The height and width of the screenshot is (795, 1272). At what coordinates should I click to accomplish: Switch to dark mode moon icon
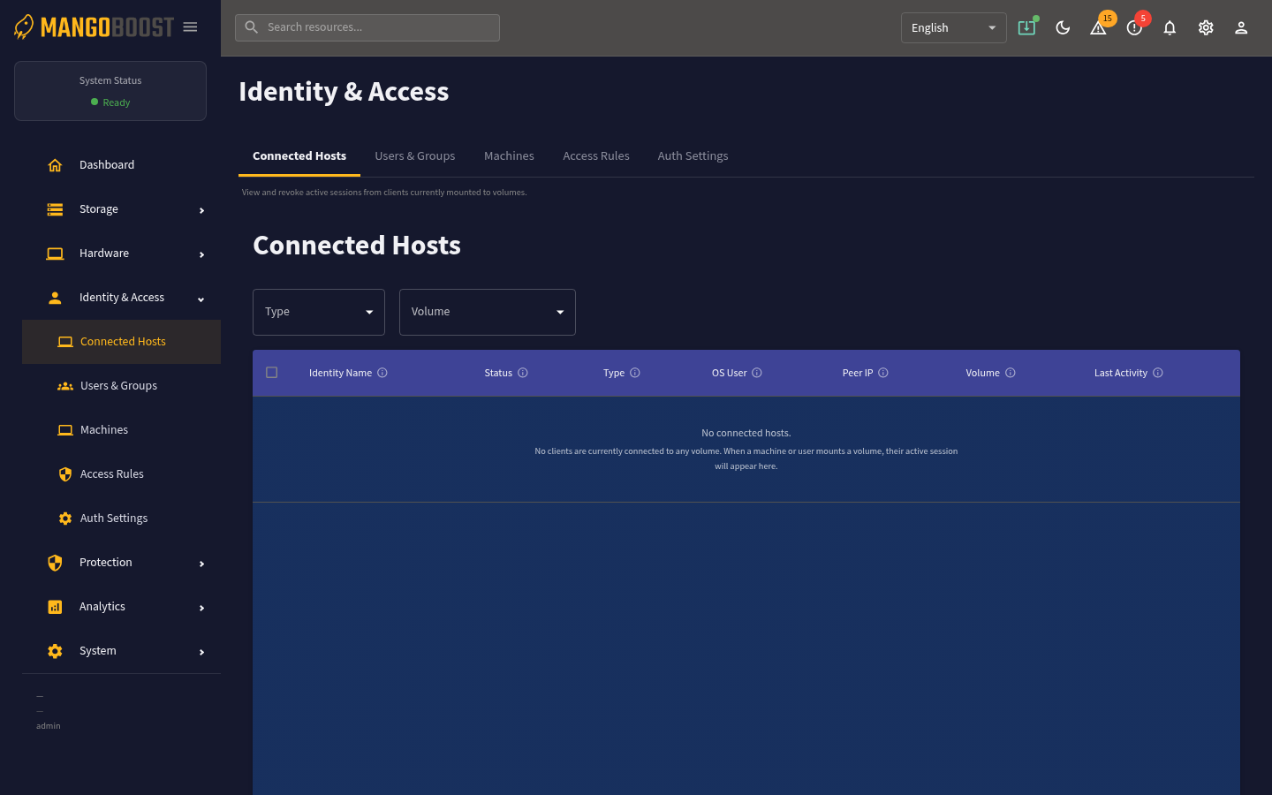pos(1063,27)
